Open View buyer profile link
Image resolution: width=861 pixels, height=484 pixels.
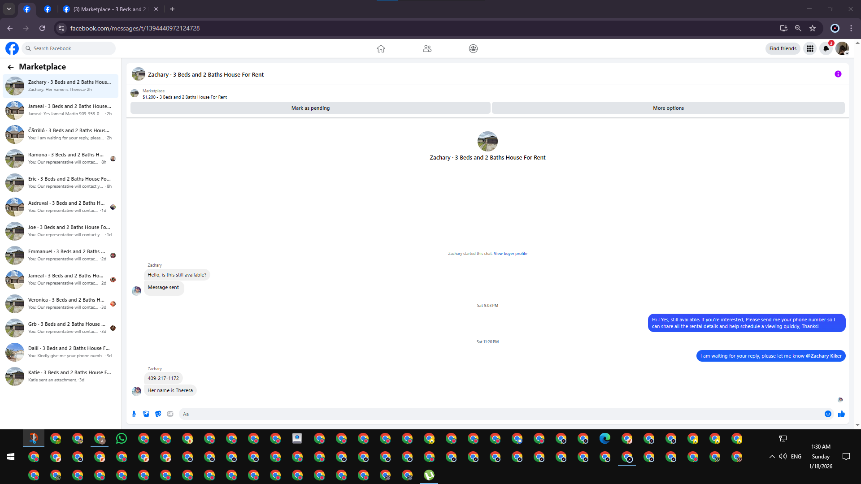point(510,254)
